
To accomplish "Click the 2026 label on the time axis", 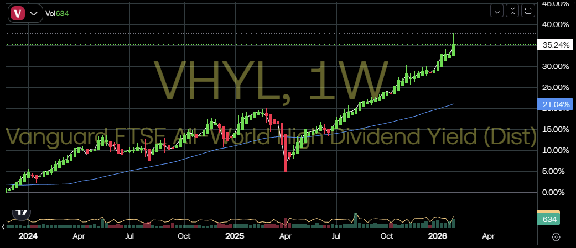I will tap(438, 236).
